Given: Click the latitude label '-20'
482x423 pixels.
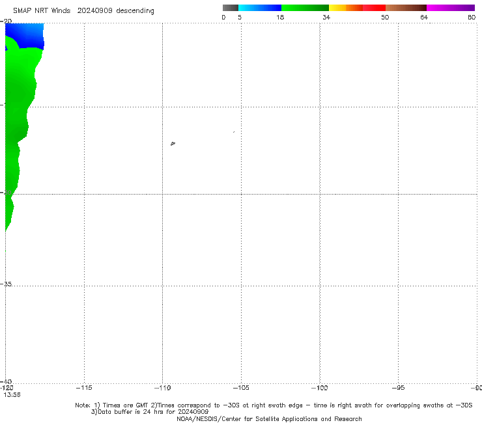Looking at the screenshot, I should point(6,21).
